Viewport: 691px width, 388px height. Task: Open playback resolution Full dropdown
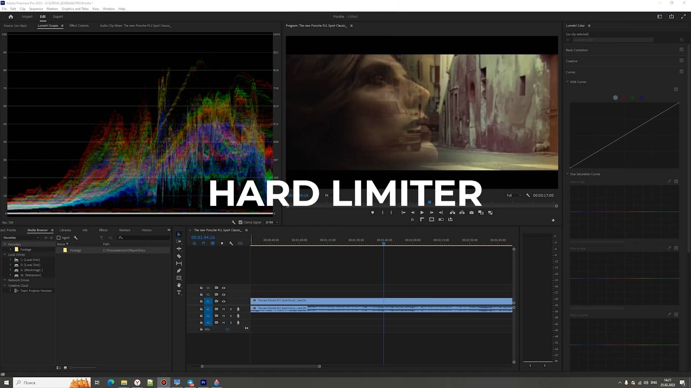pos(514,195)
